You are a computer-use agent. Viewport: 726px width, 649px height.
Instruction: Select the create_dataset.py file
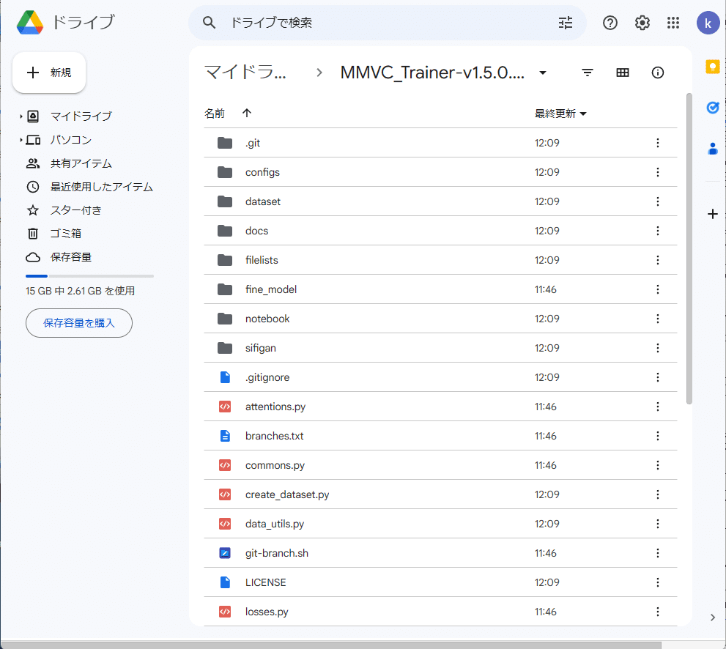440,494
